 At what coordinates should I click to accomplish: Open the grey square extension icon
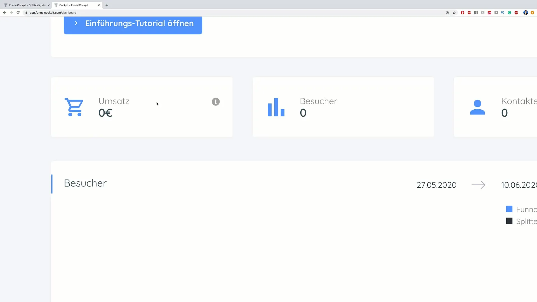click(483, 13)
